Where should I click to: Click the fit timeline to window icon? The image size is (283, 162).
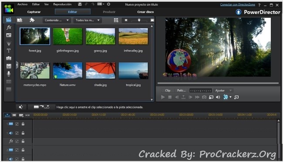[x=27, y=115]
